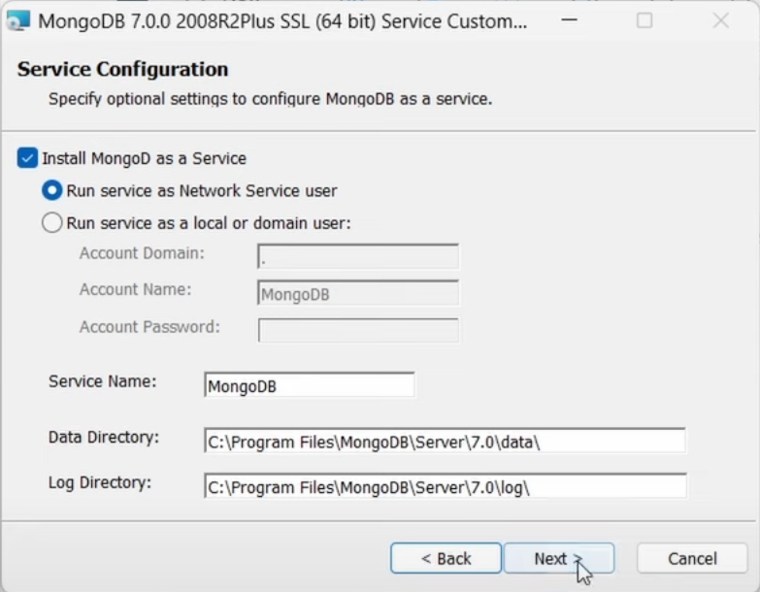Close the installer window
This screenshot has width=760, height=592.
pyautogui.click(x=721, y=20)
